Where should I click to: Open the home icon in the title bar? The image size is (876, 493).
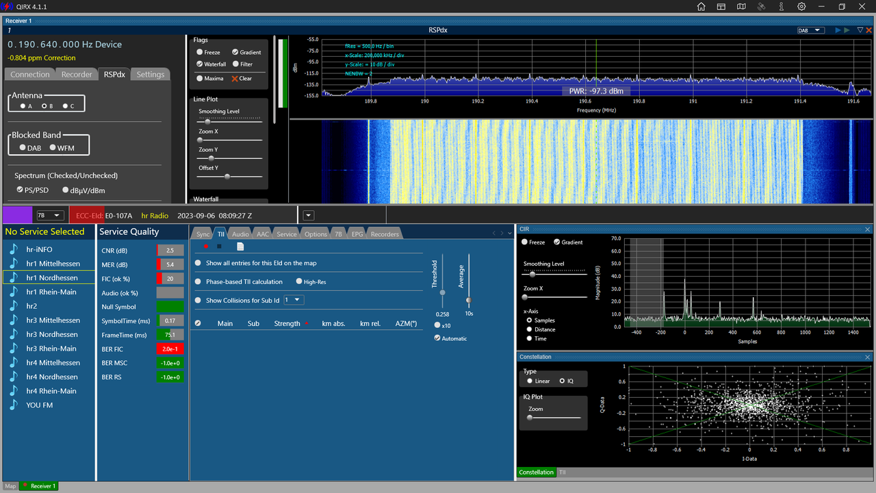pos(701,6)
